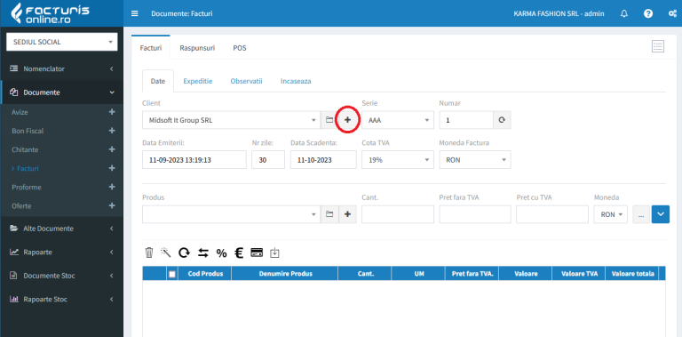Viewport: 682px width, 337px height.
Task: Open the Serie AAA dropdown
Action: [398, 120]
